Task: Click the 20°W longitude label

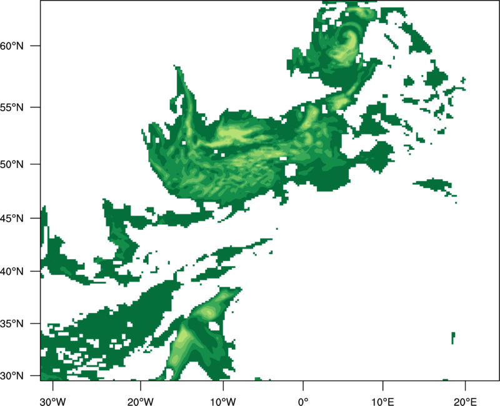Action: [x=140, y=402]
